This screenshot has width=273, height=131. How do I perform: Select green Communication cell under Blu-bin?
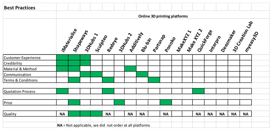click(x=142, y=75)
